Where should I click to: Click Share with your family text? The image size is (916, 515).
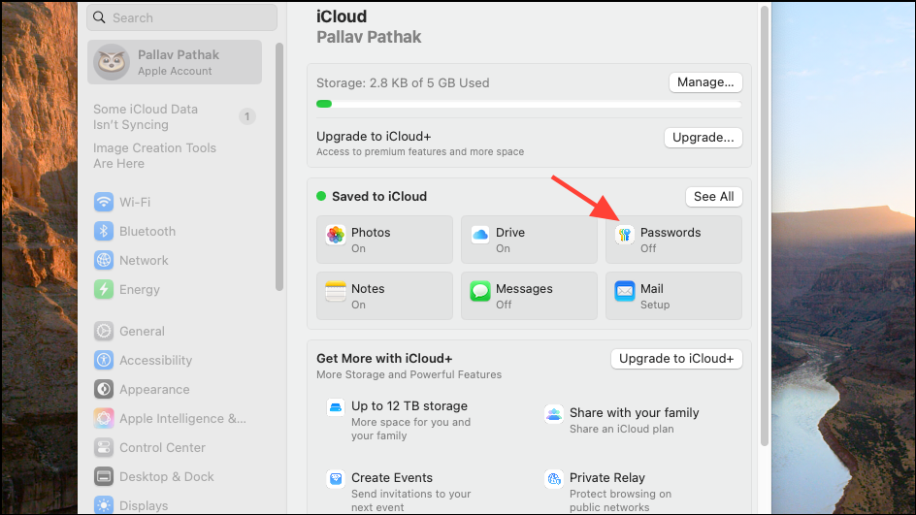(x=634, y=413)
